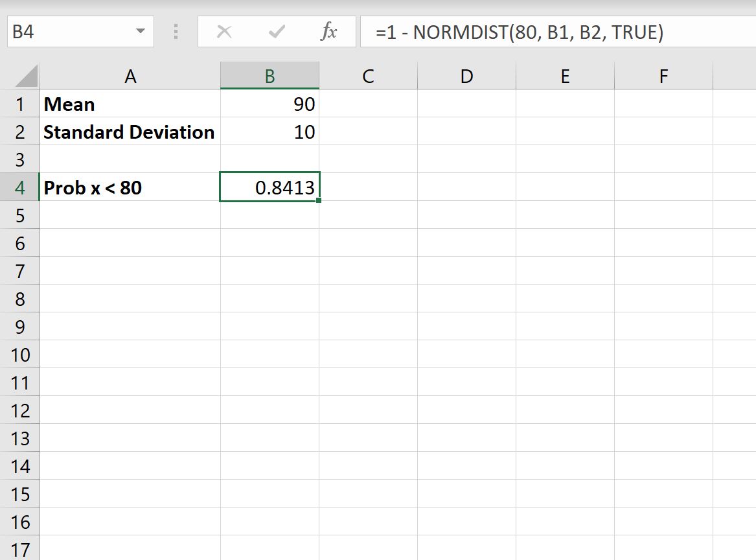Open Insert Function with the fx icon

(330, 30)
